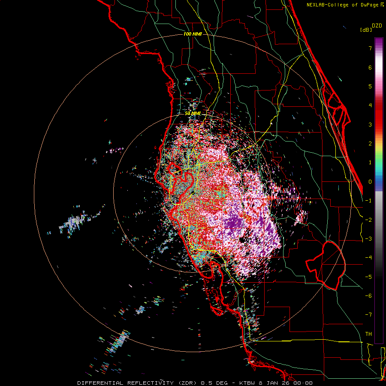Click the [dB] units label

366,30
